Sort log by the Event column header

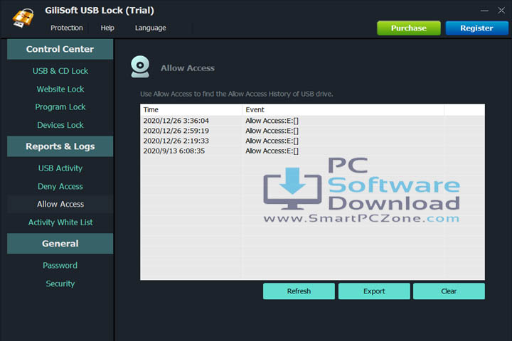(343, 109)
